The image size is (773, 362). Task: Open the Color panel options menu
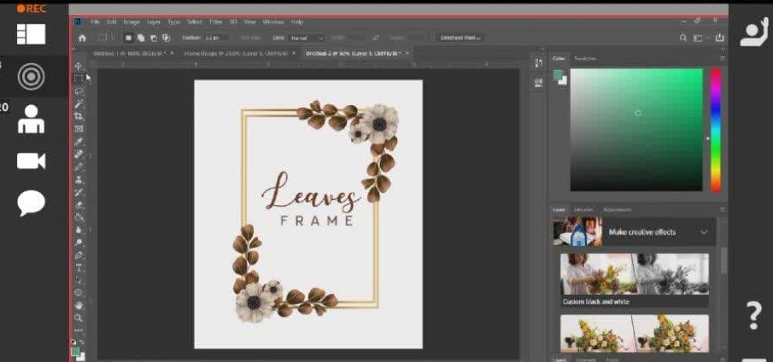click(723, 59)
